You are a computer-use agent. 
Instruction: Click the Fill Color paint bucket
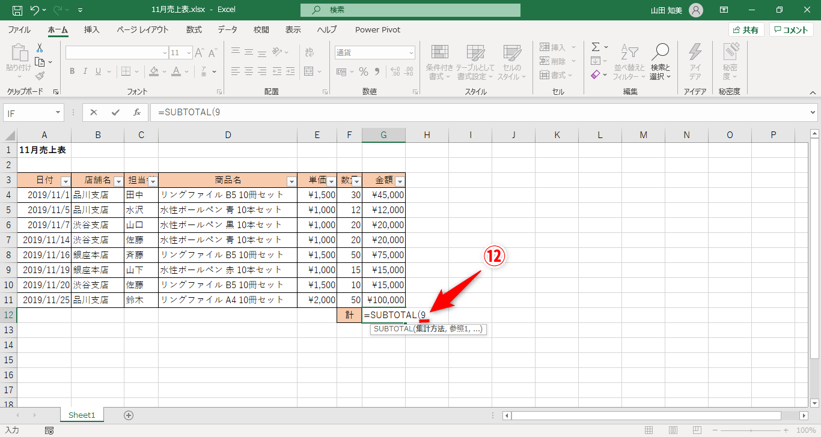tap(154, 71)
